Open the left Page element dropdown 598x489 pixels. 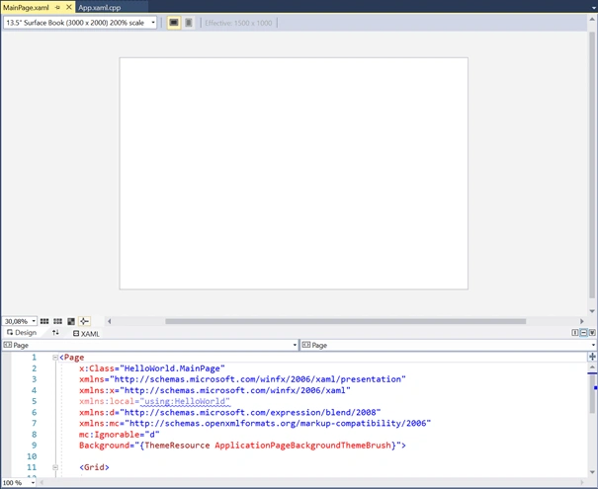pos(150,345)
